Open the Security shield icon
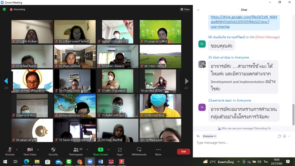This screenshot has height=166, width=295. (53, 150)
